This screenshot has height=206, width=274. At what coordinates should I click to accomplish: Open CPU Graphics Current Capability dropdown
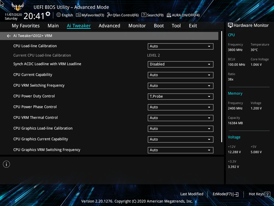(x=180, y=139)
